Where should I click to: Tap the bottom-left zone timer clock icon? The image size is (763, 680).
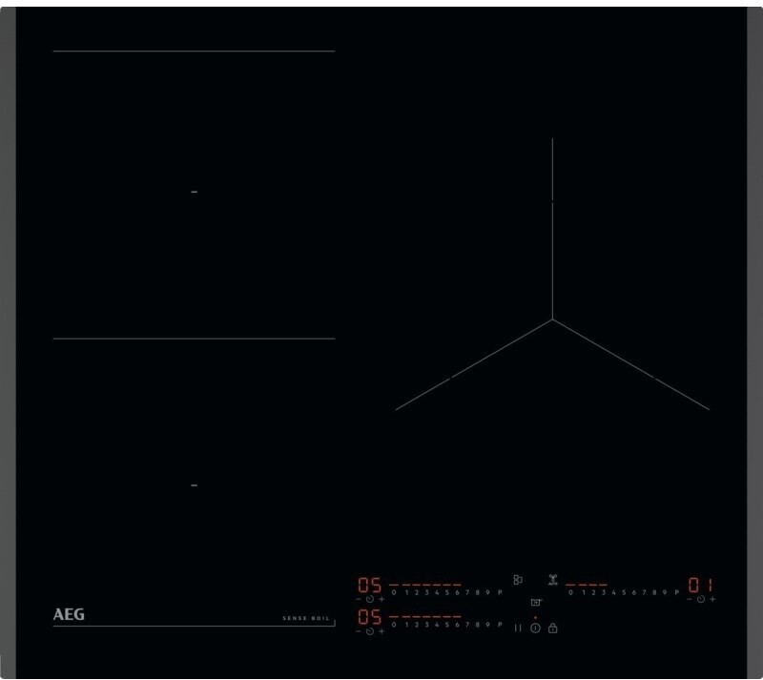tap(369, 631)
